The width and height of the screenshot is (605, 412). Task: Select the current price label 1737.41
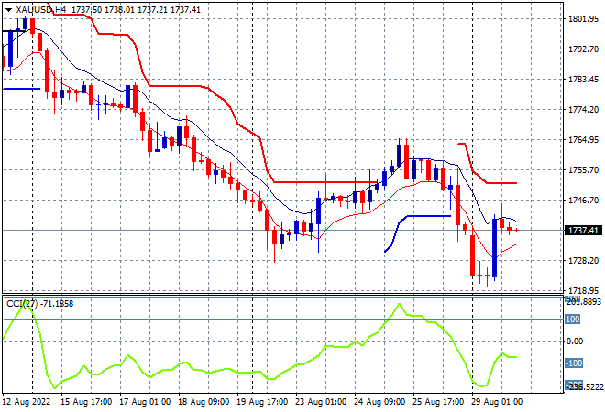(583, 231)
